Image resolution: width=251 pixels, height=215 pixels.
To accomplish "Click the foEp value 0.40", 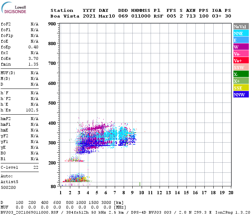I will [33, 47].
